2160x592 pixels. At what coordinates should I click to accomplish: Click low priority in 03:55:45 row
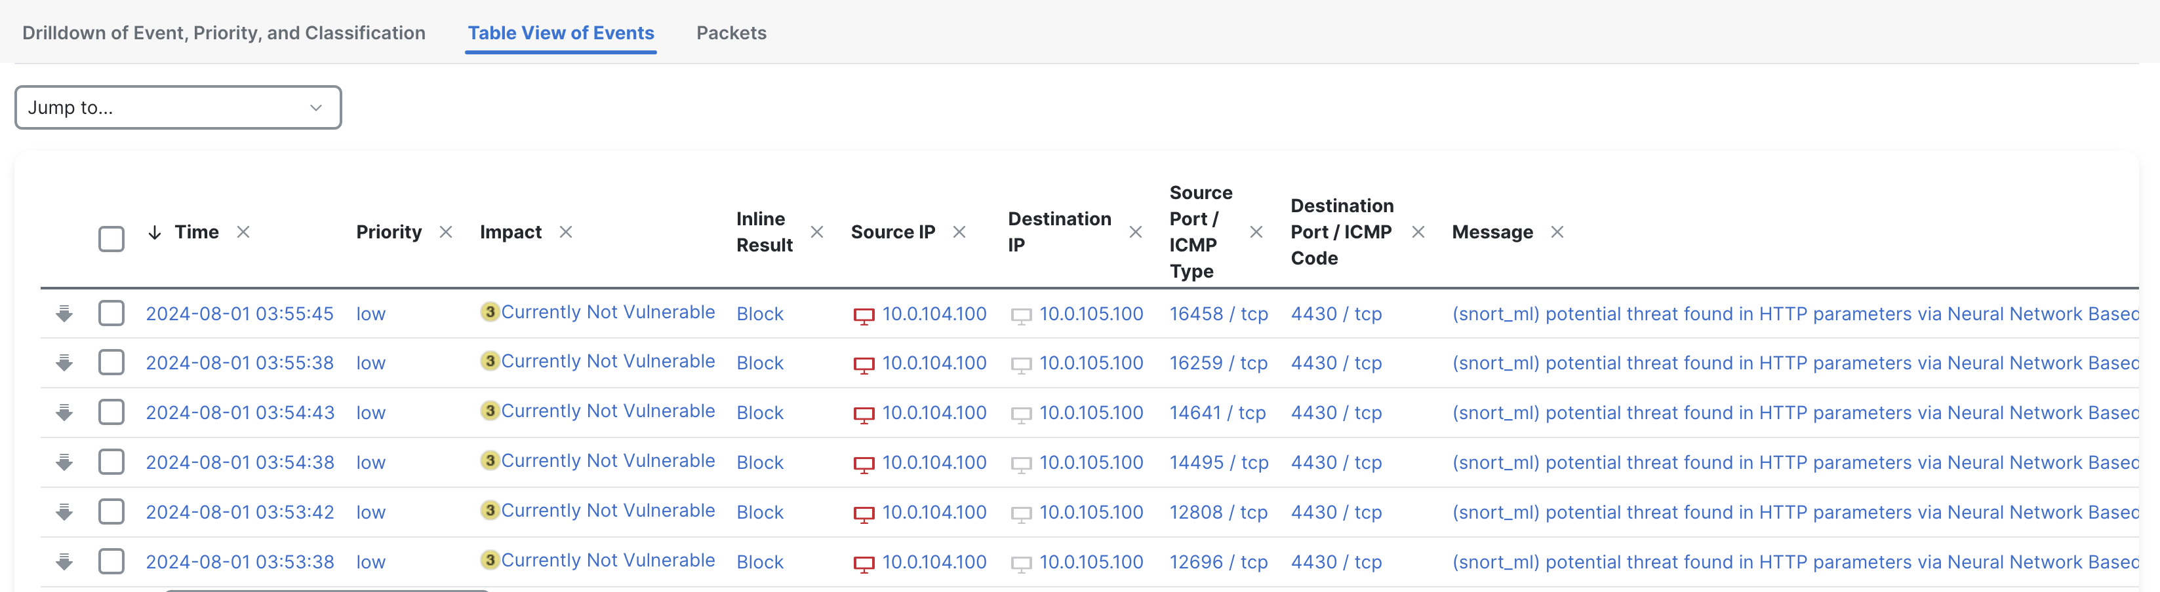[370, 314]
